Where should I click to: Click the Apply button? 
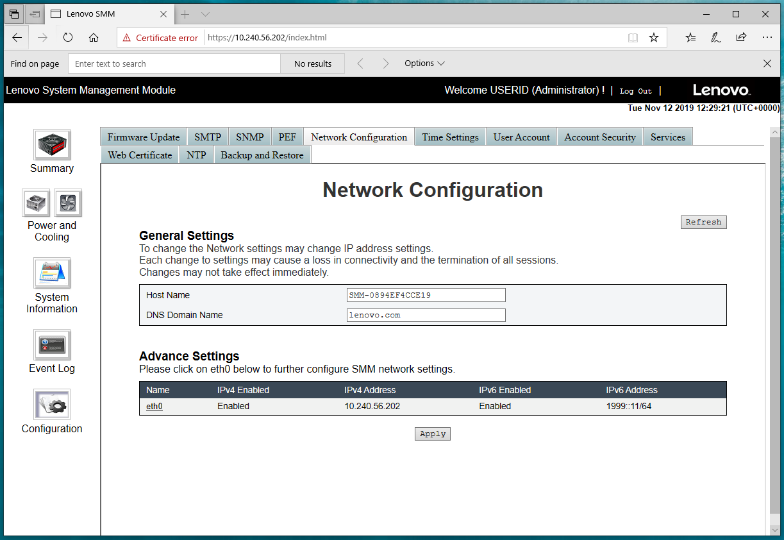click(x=433, y=434)
